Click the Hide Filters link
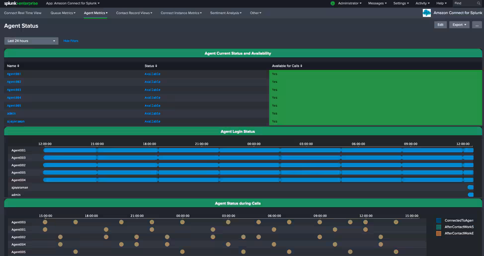This screenshot has height=256, width=484. (71, 41)
